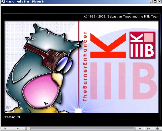Click the Flash Player icon in title bar
Screen dimensions: 162x131
pyautogui.click(x=2, y=2)
